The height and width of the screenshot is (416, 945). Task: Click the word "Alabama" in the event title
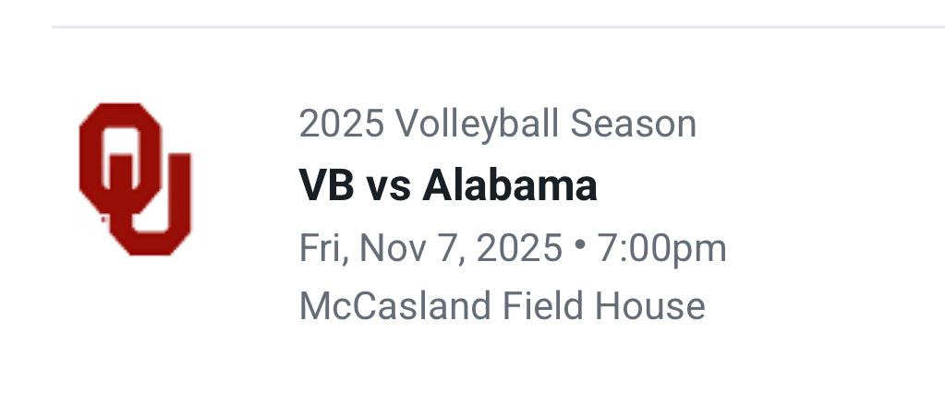(510, 185)
